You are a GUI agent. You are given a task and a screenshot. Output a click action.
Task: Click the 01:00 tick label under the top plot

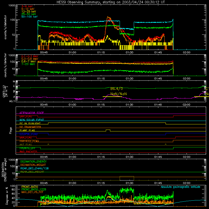(72, 53)
